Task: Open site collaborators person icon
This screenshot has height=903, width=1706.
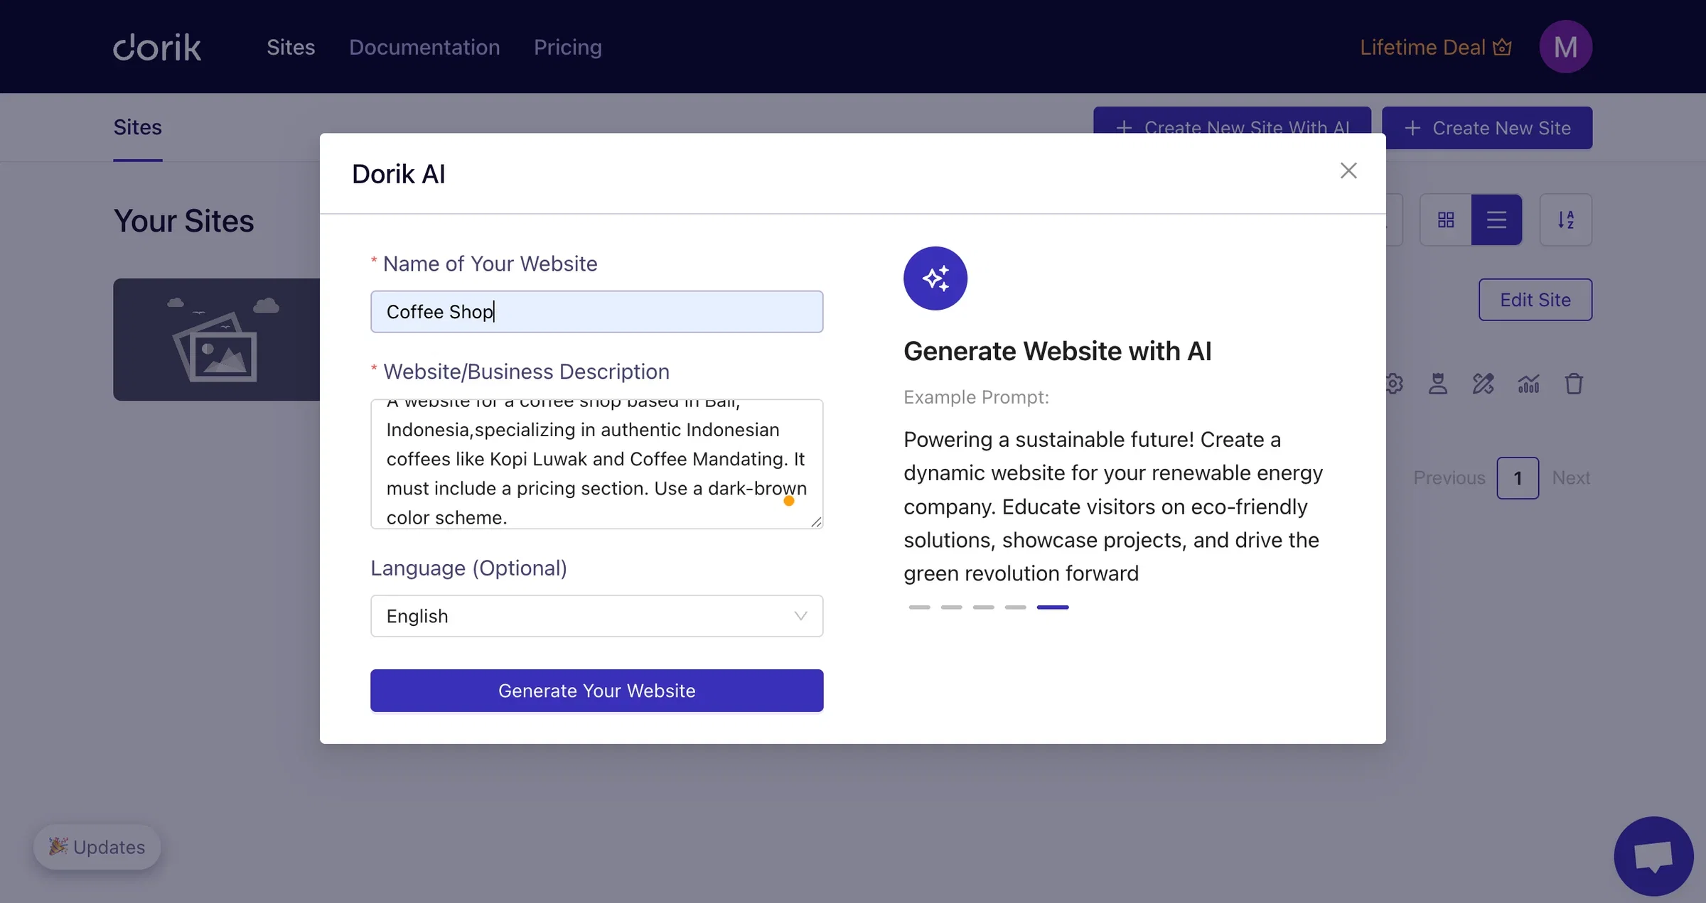Action: 1438,384
